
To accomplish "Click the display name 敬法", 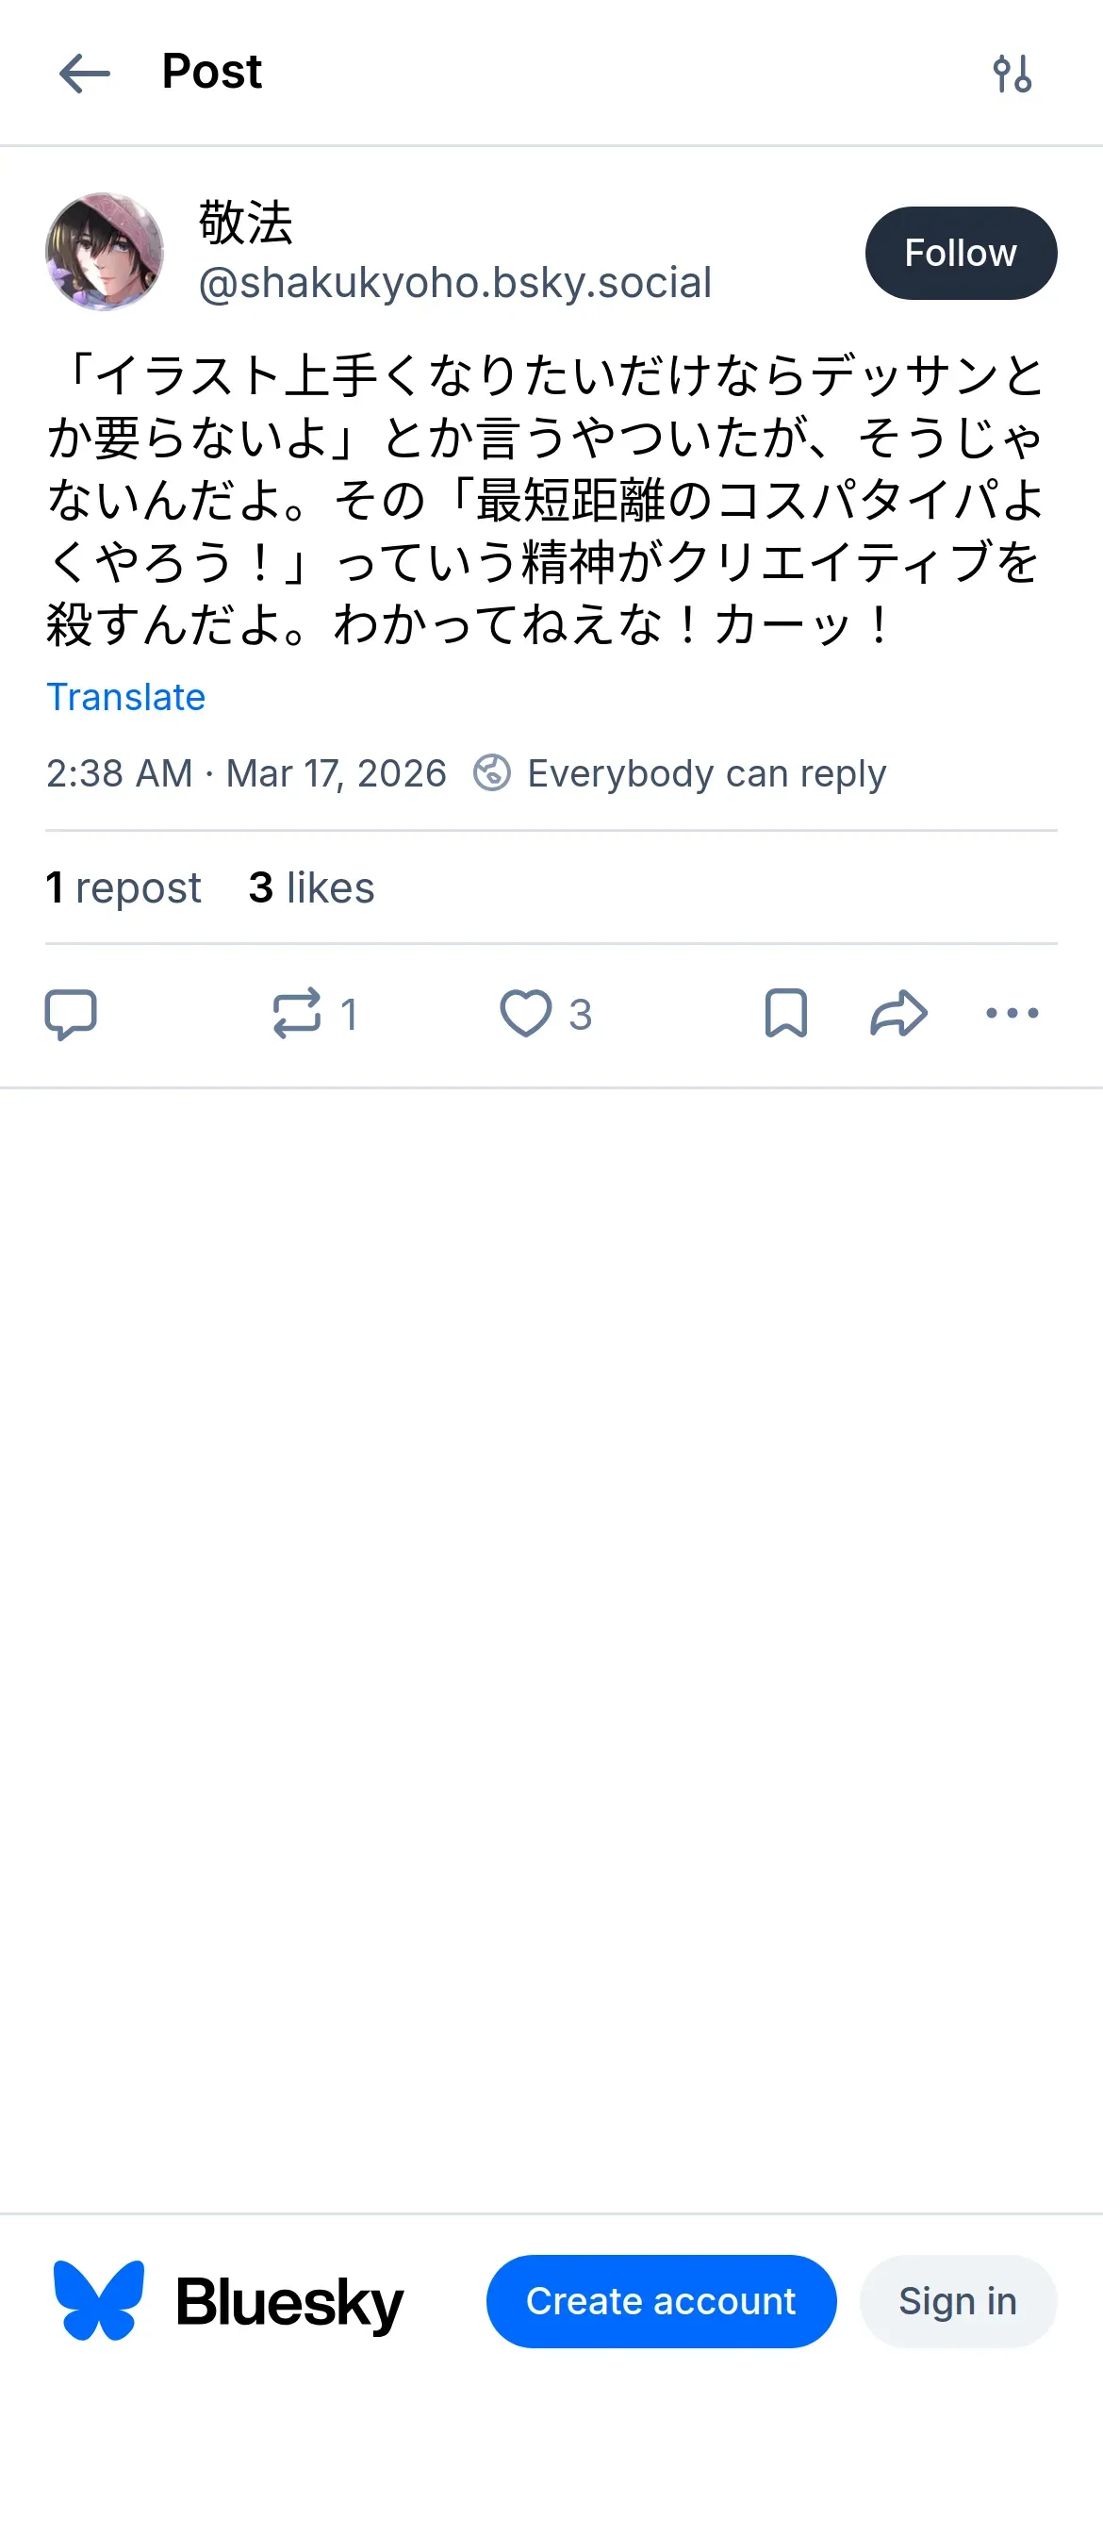I will coord(246,223).
